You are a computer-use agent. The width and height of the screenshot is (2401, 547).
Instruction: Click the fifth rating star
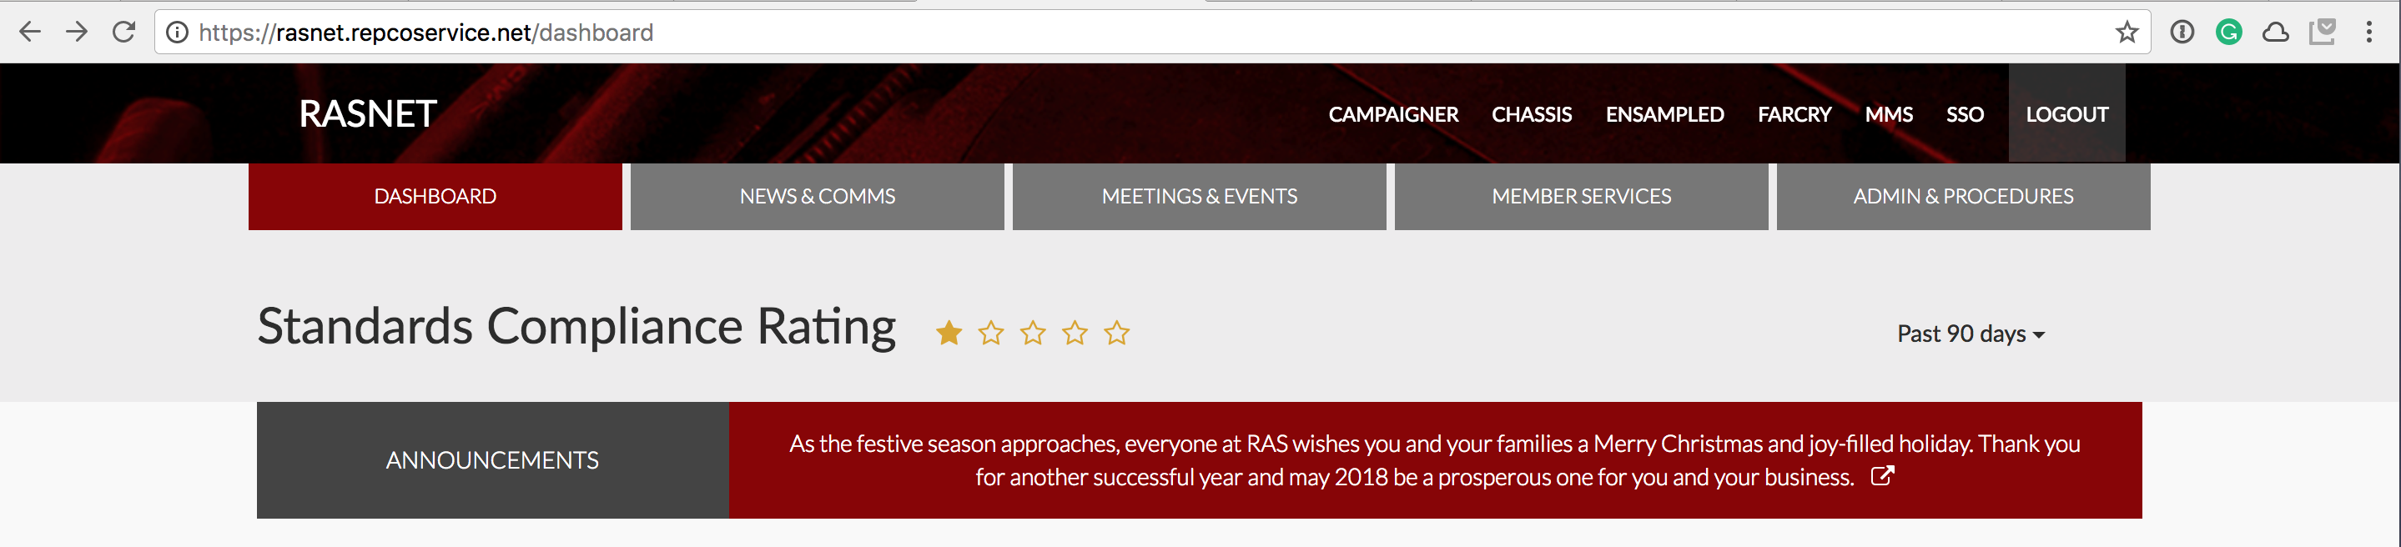1116,333
